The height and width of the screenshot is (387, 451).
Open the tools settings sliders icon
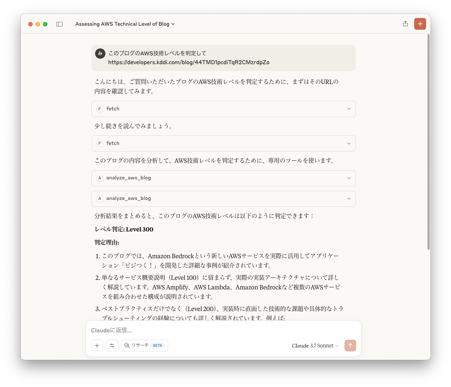[112, 346]
